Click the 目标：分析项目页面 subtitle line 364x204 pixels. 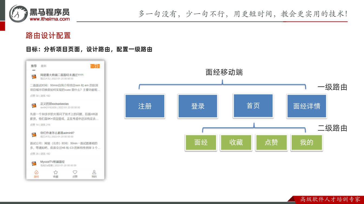tap(89, 49)
